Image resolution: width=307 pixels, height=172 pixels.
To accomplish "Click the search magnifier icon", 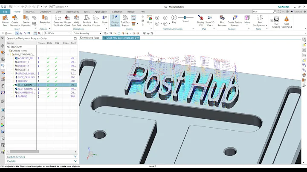I will click(x=275, y=11).
